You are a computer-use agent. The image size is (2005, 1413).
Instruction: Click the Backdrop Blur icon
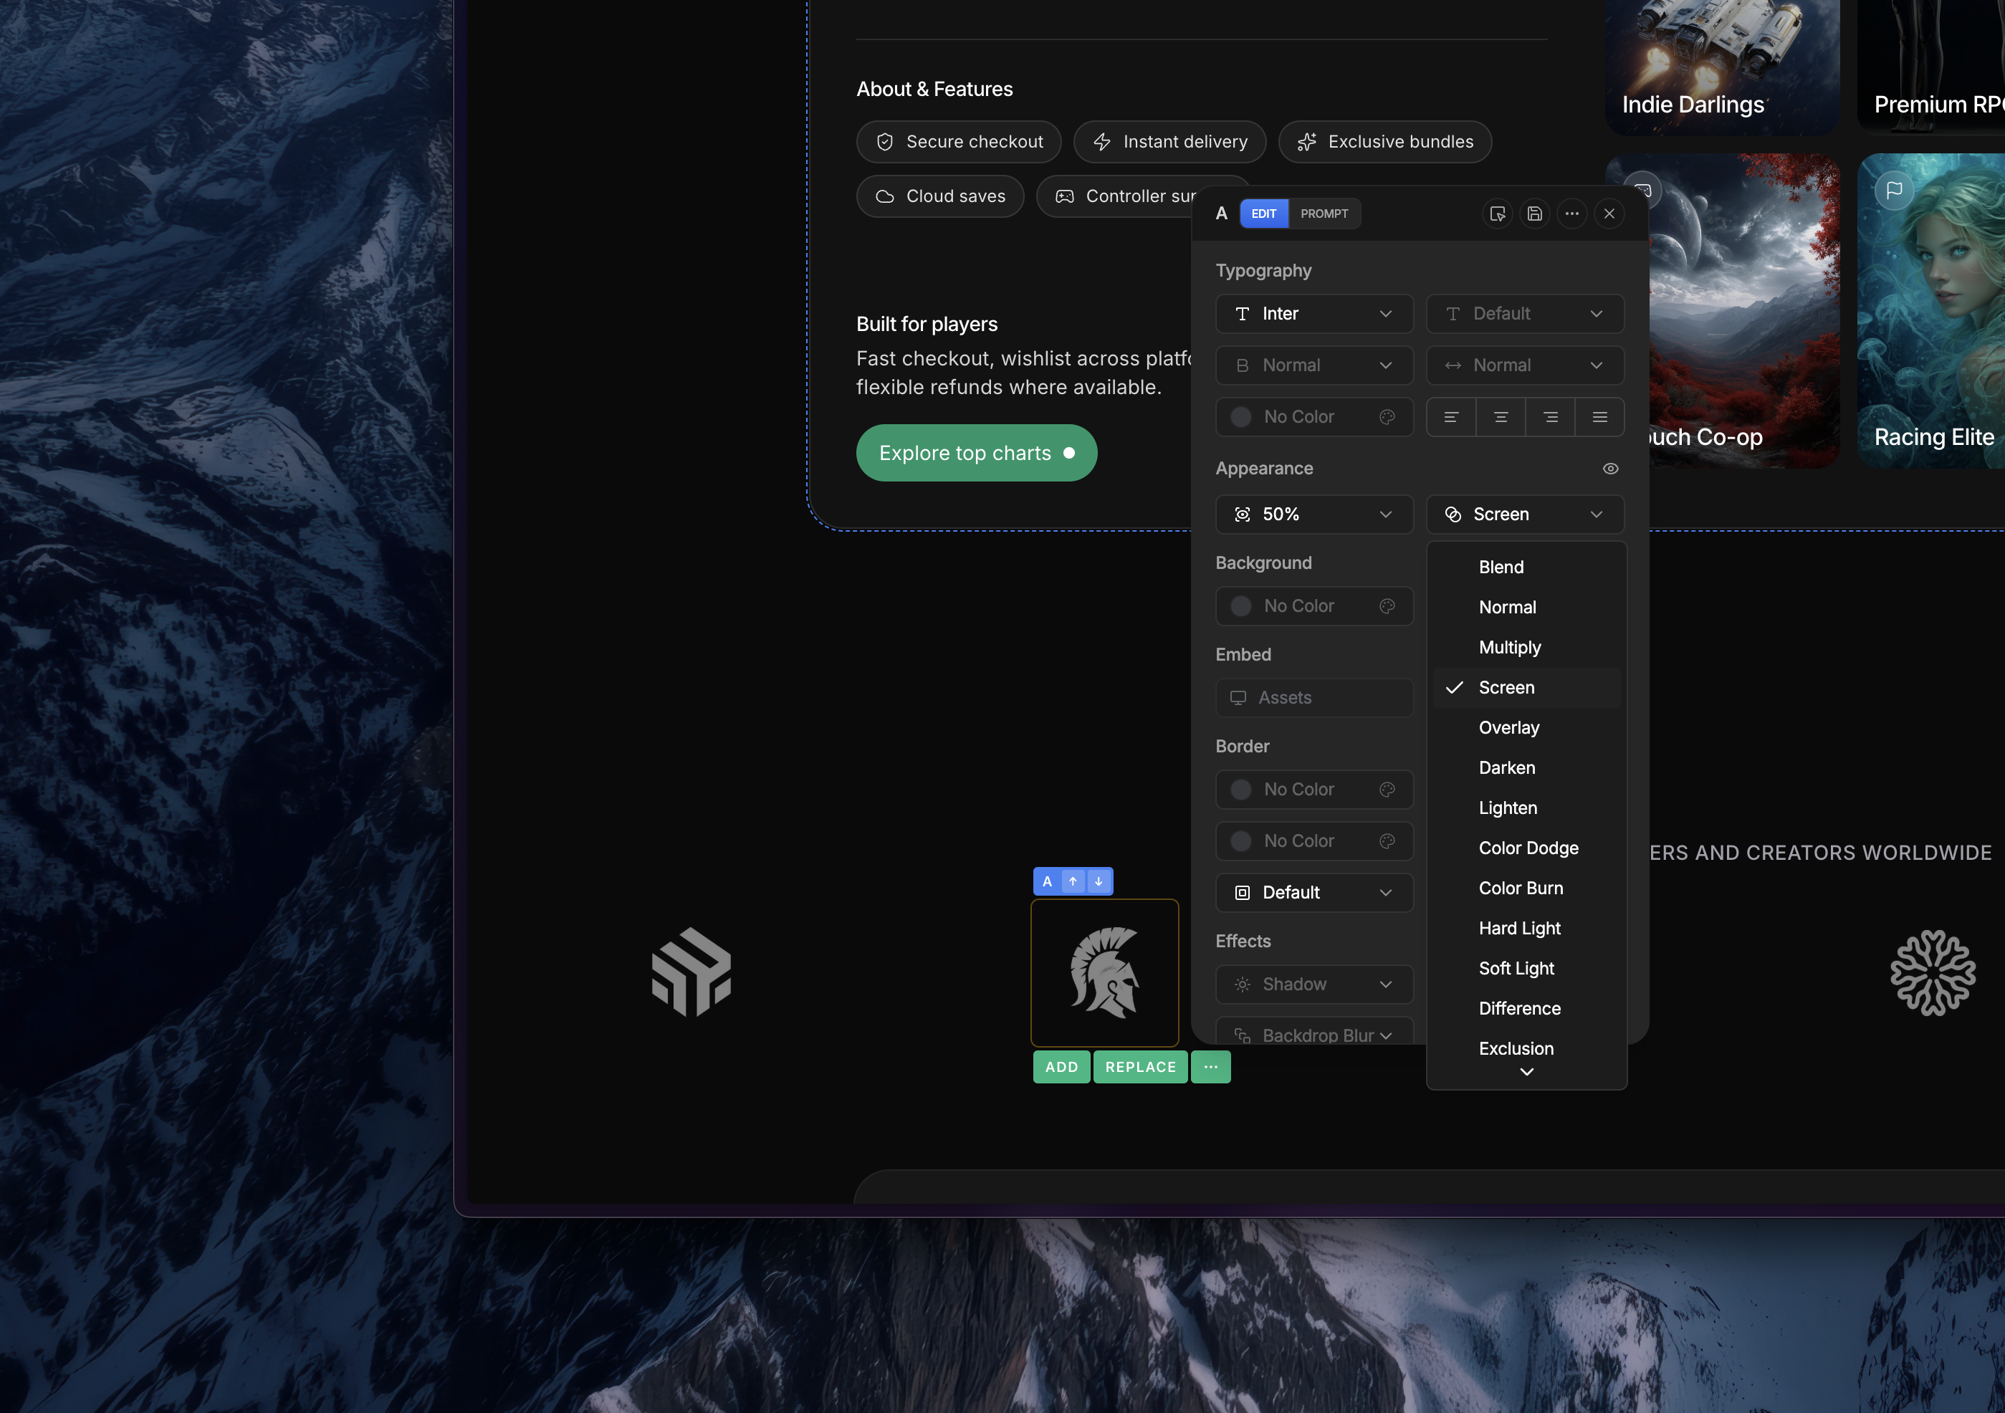[x=1242, y=1034]
